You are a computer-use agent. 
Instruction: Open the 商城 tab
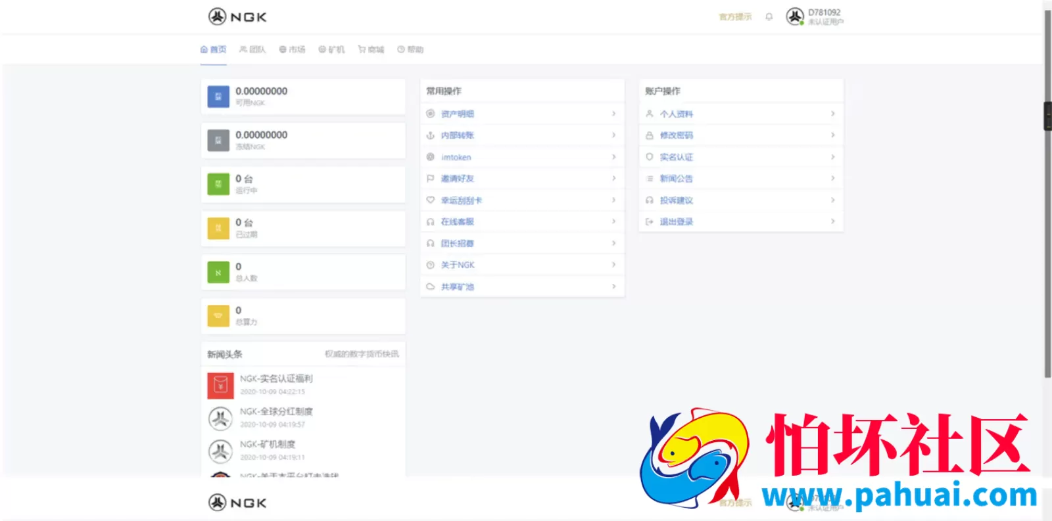(x=371, y=49)
